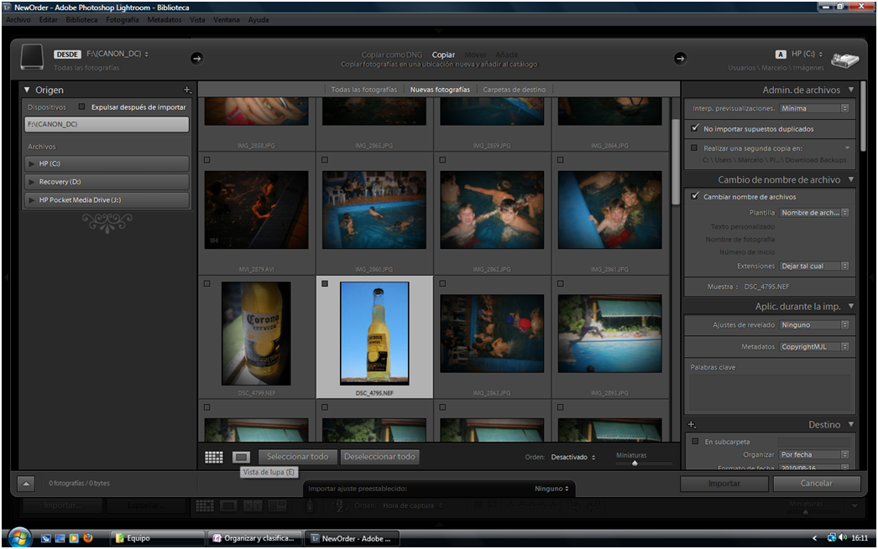Launch the media player quick launch icon
This screenshot has width=878, height=549.
point(74,538)
